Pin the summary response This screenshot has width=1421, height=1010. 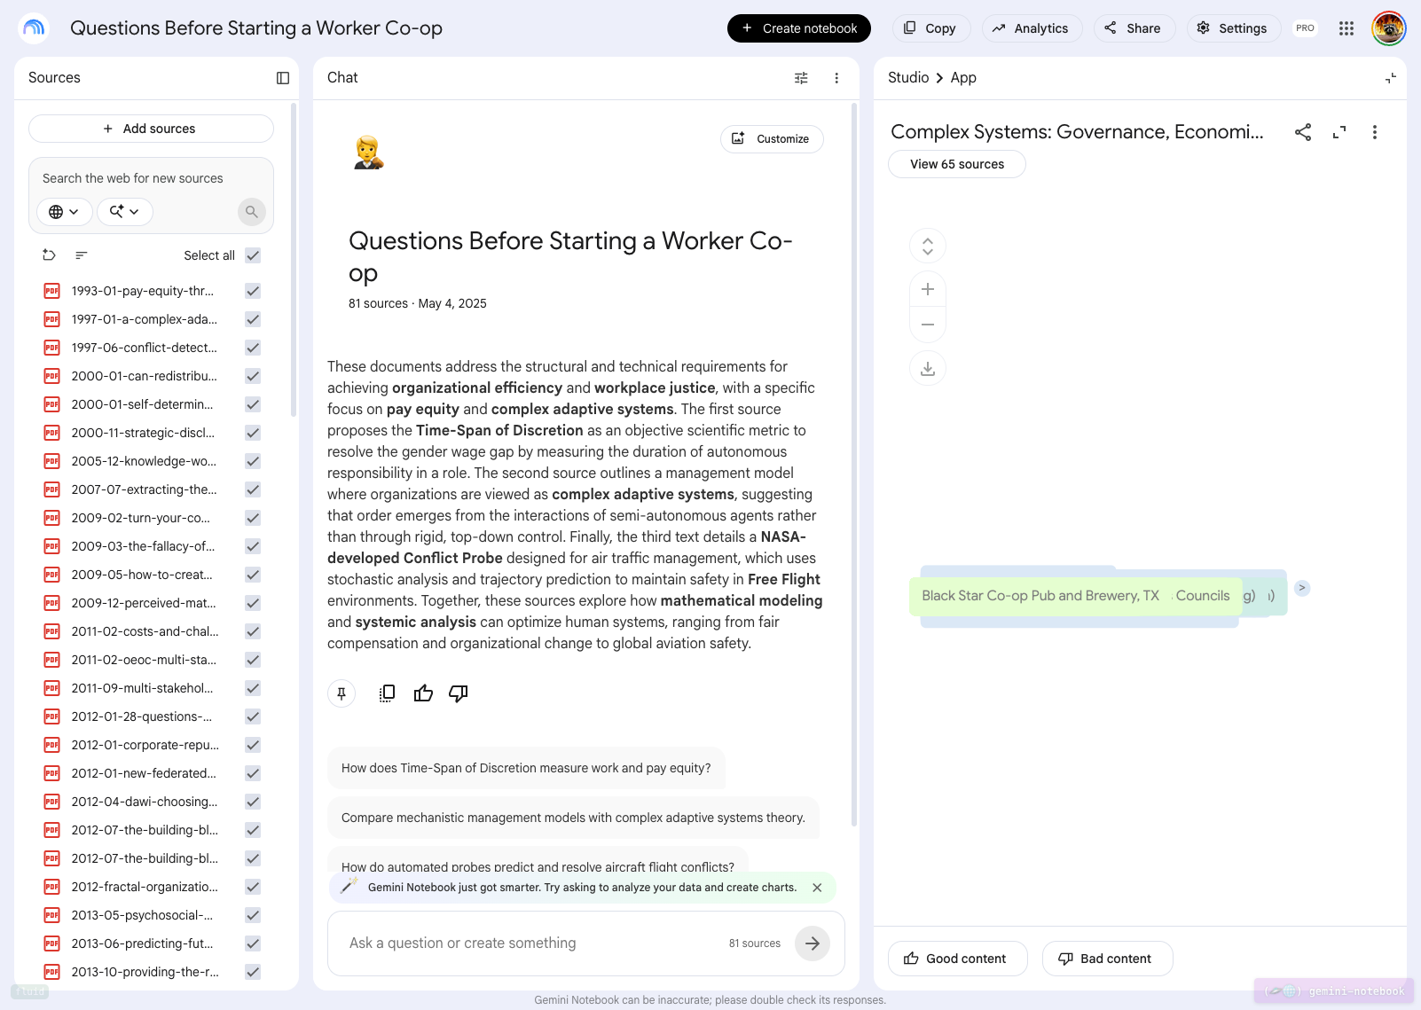coord(342,693)
